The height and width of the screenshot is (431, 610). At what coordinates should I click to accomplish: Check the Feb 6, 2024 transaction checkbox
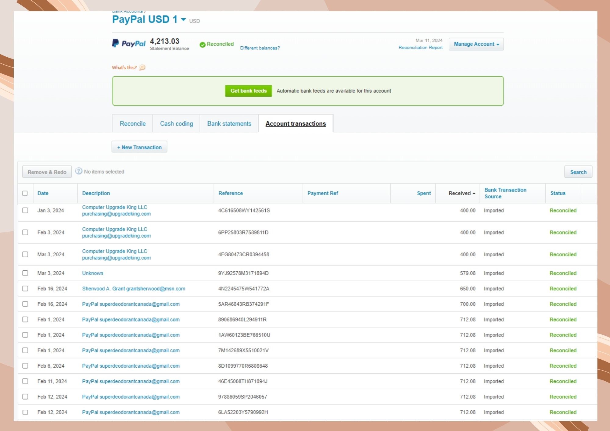25,366
